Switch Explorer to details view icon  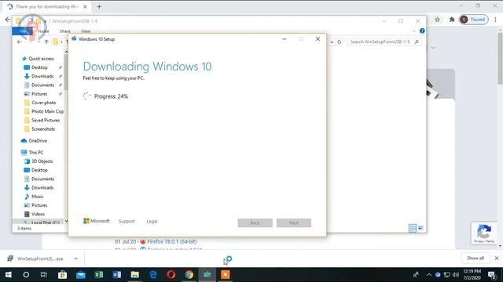pos(413,228)
